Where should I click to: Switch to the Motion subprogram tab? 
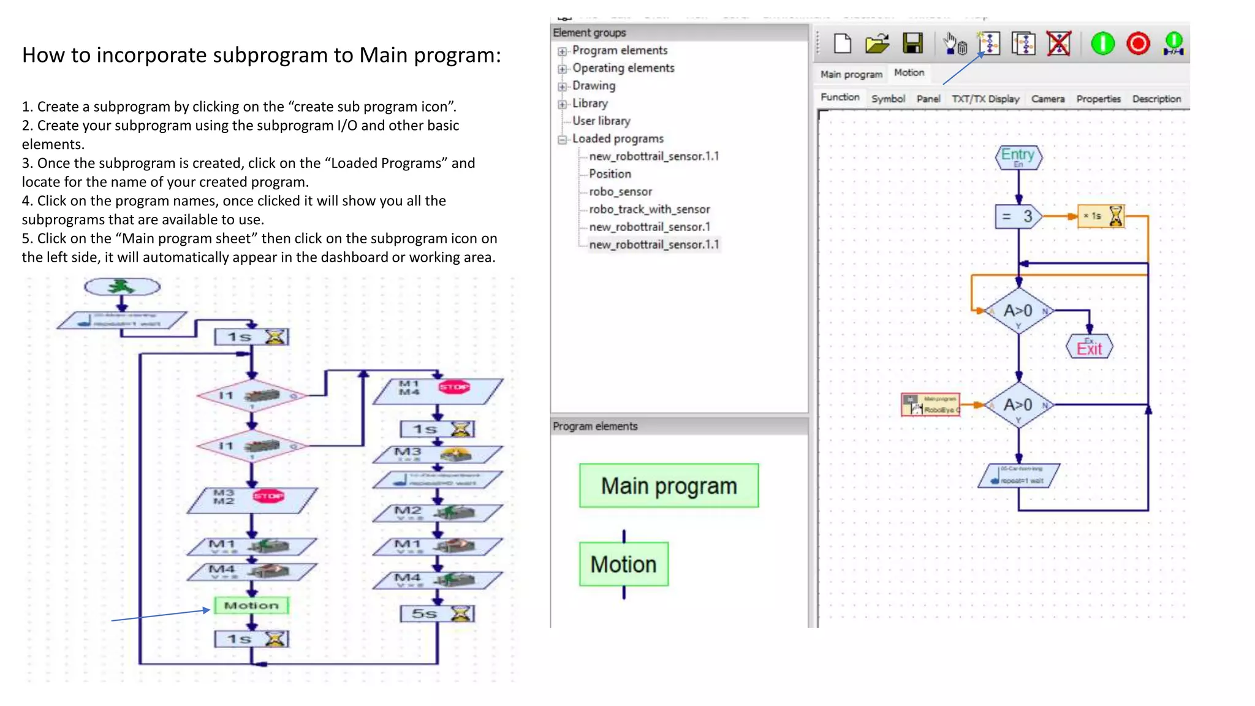[909, 73]
